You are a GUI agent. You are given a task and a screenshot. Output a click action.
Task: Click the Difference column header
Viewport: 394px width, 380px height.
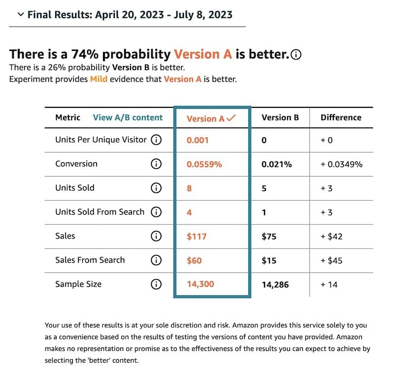point(341,118)
